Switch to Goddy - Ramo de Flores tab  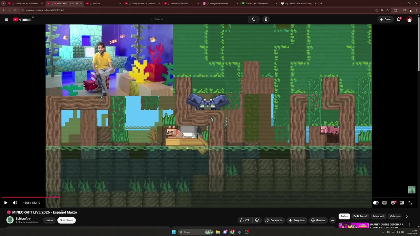pyautogui.click(x=142, y=3)
